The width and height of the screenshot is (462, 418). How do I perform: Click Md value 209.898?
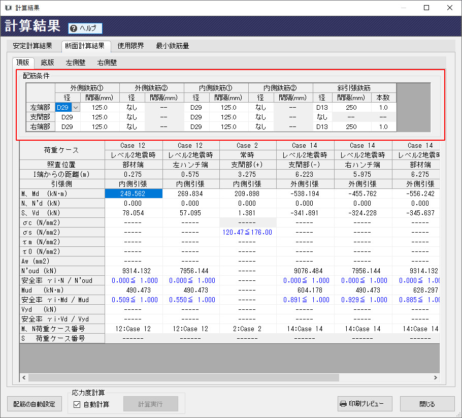(248, 194)
